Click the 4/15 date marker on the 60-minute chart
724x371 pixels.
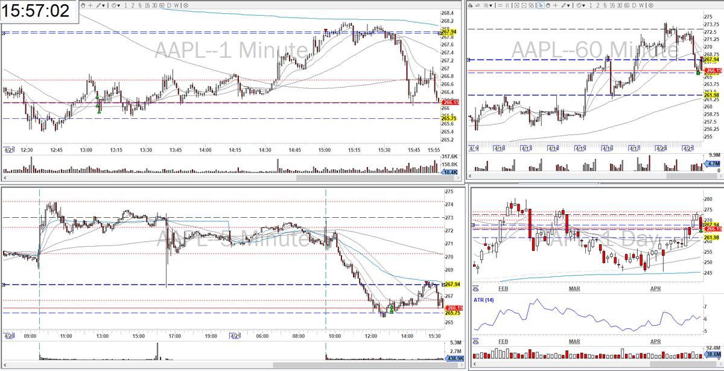(x=581, y=148)
